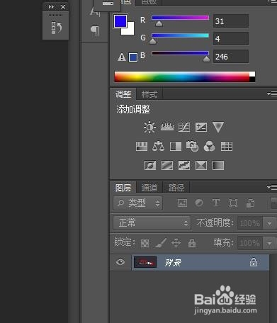This screenshot has width=277, height=323.
Task: Toggle filter for shape layers
Action: tap(233, 203)
